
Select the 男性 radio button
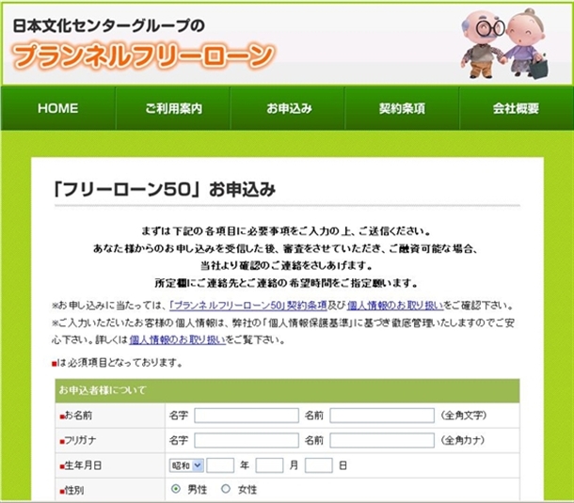176,490
